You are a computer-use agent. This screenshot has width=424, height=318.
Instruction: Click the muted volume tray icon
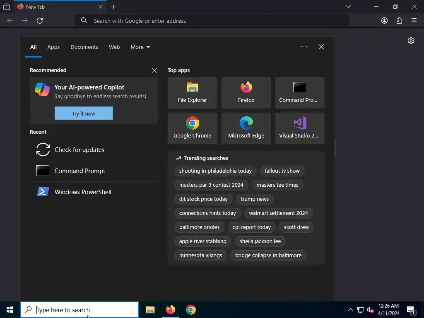tap(370, 310)
